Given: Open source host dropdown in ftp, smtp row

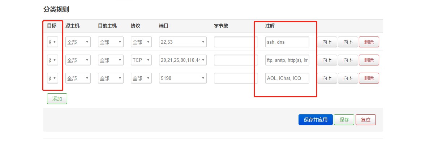Looking at the screenshot, I should (78, 60).
